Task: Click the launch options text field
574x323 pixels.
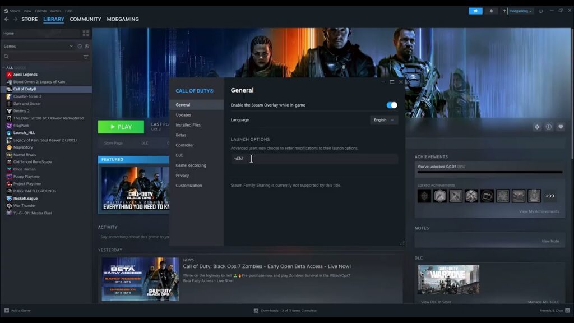Action: (314, 159)
